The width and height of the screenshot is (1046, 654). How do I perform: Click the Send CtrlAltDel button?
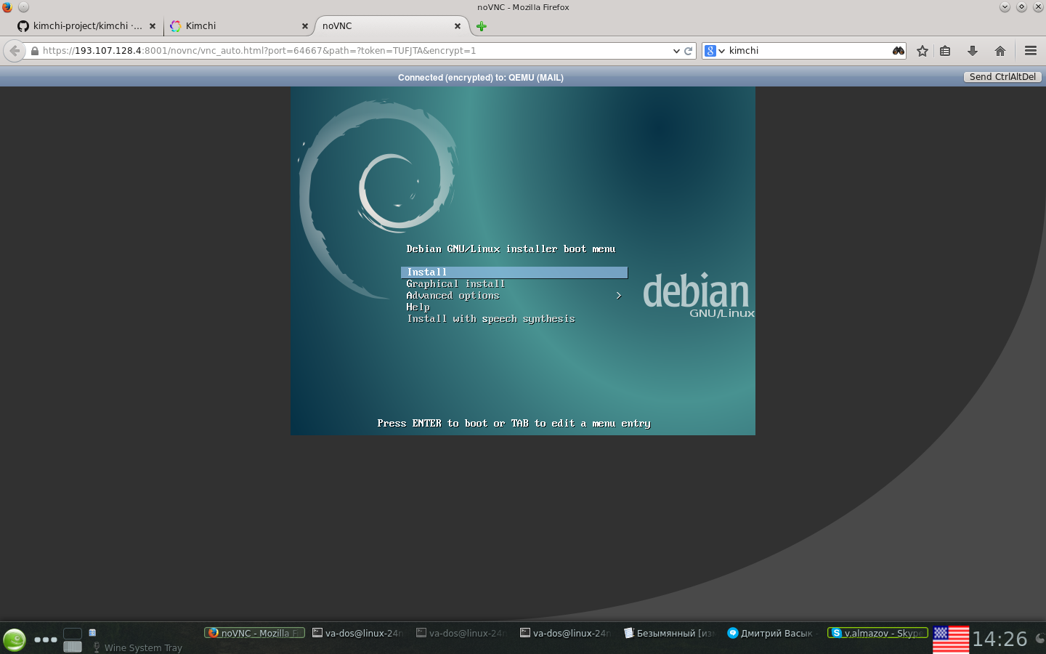pos(1002,77)
